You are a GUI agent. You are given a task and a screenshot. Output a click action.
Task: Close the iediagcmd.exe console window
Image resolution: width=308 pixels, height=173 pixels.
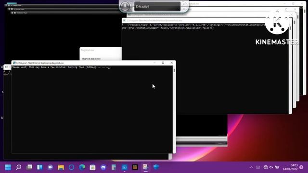[171, 63]
